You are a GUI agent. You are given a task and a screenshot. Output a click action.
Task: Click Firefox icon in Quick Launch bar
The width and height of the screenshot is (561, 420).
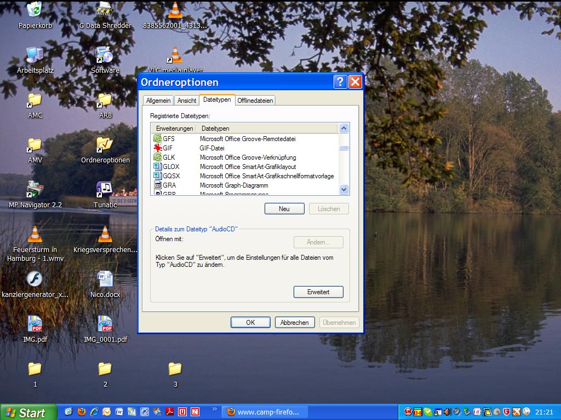82,412
